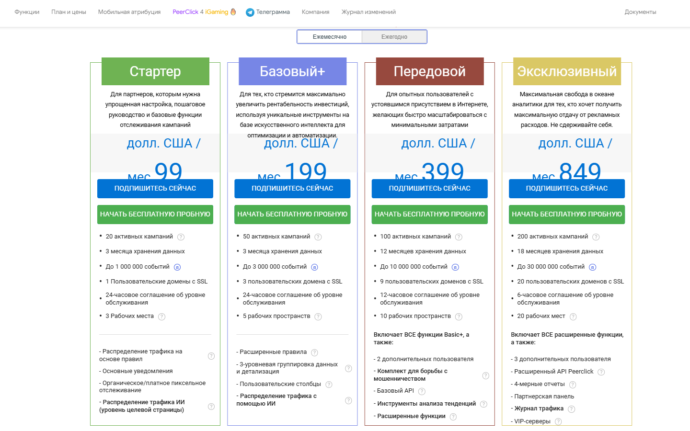690x431 pixels.
Task: Click text Партнерская панель
Action: coord(542,397)
